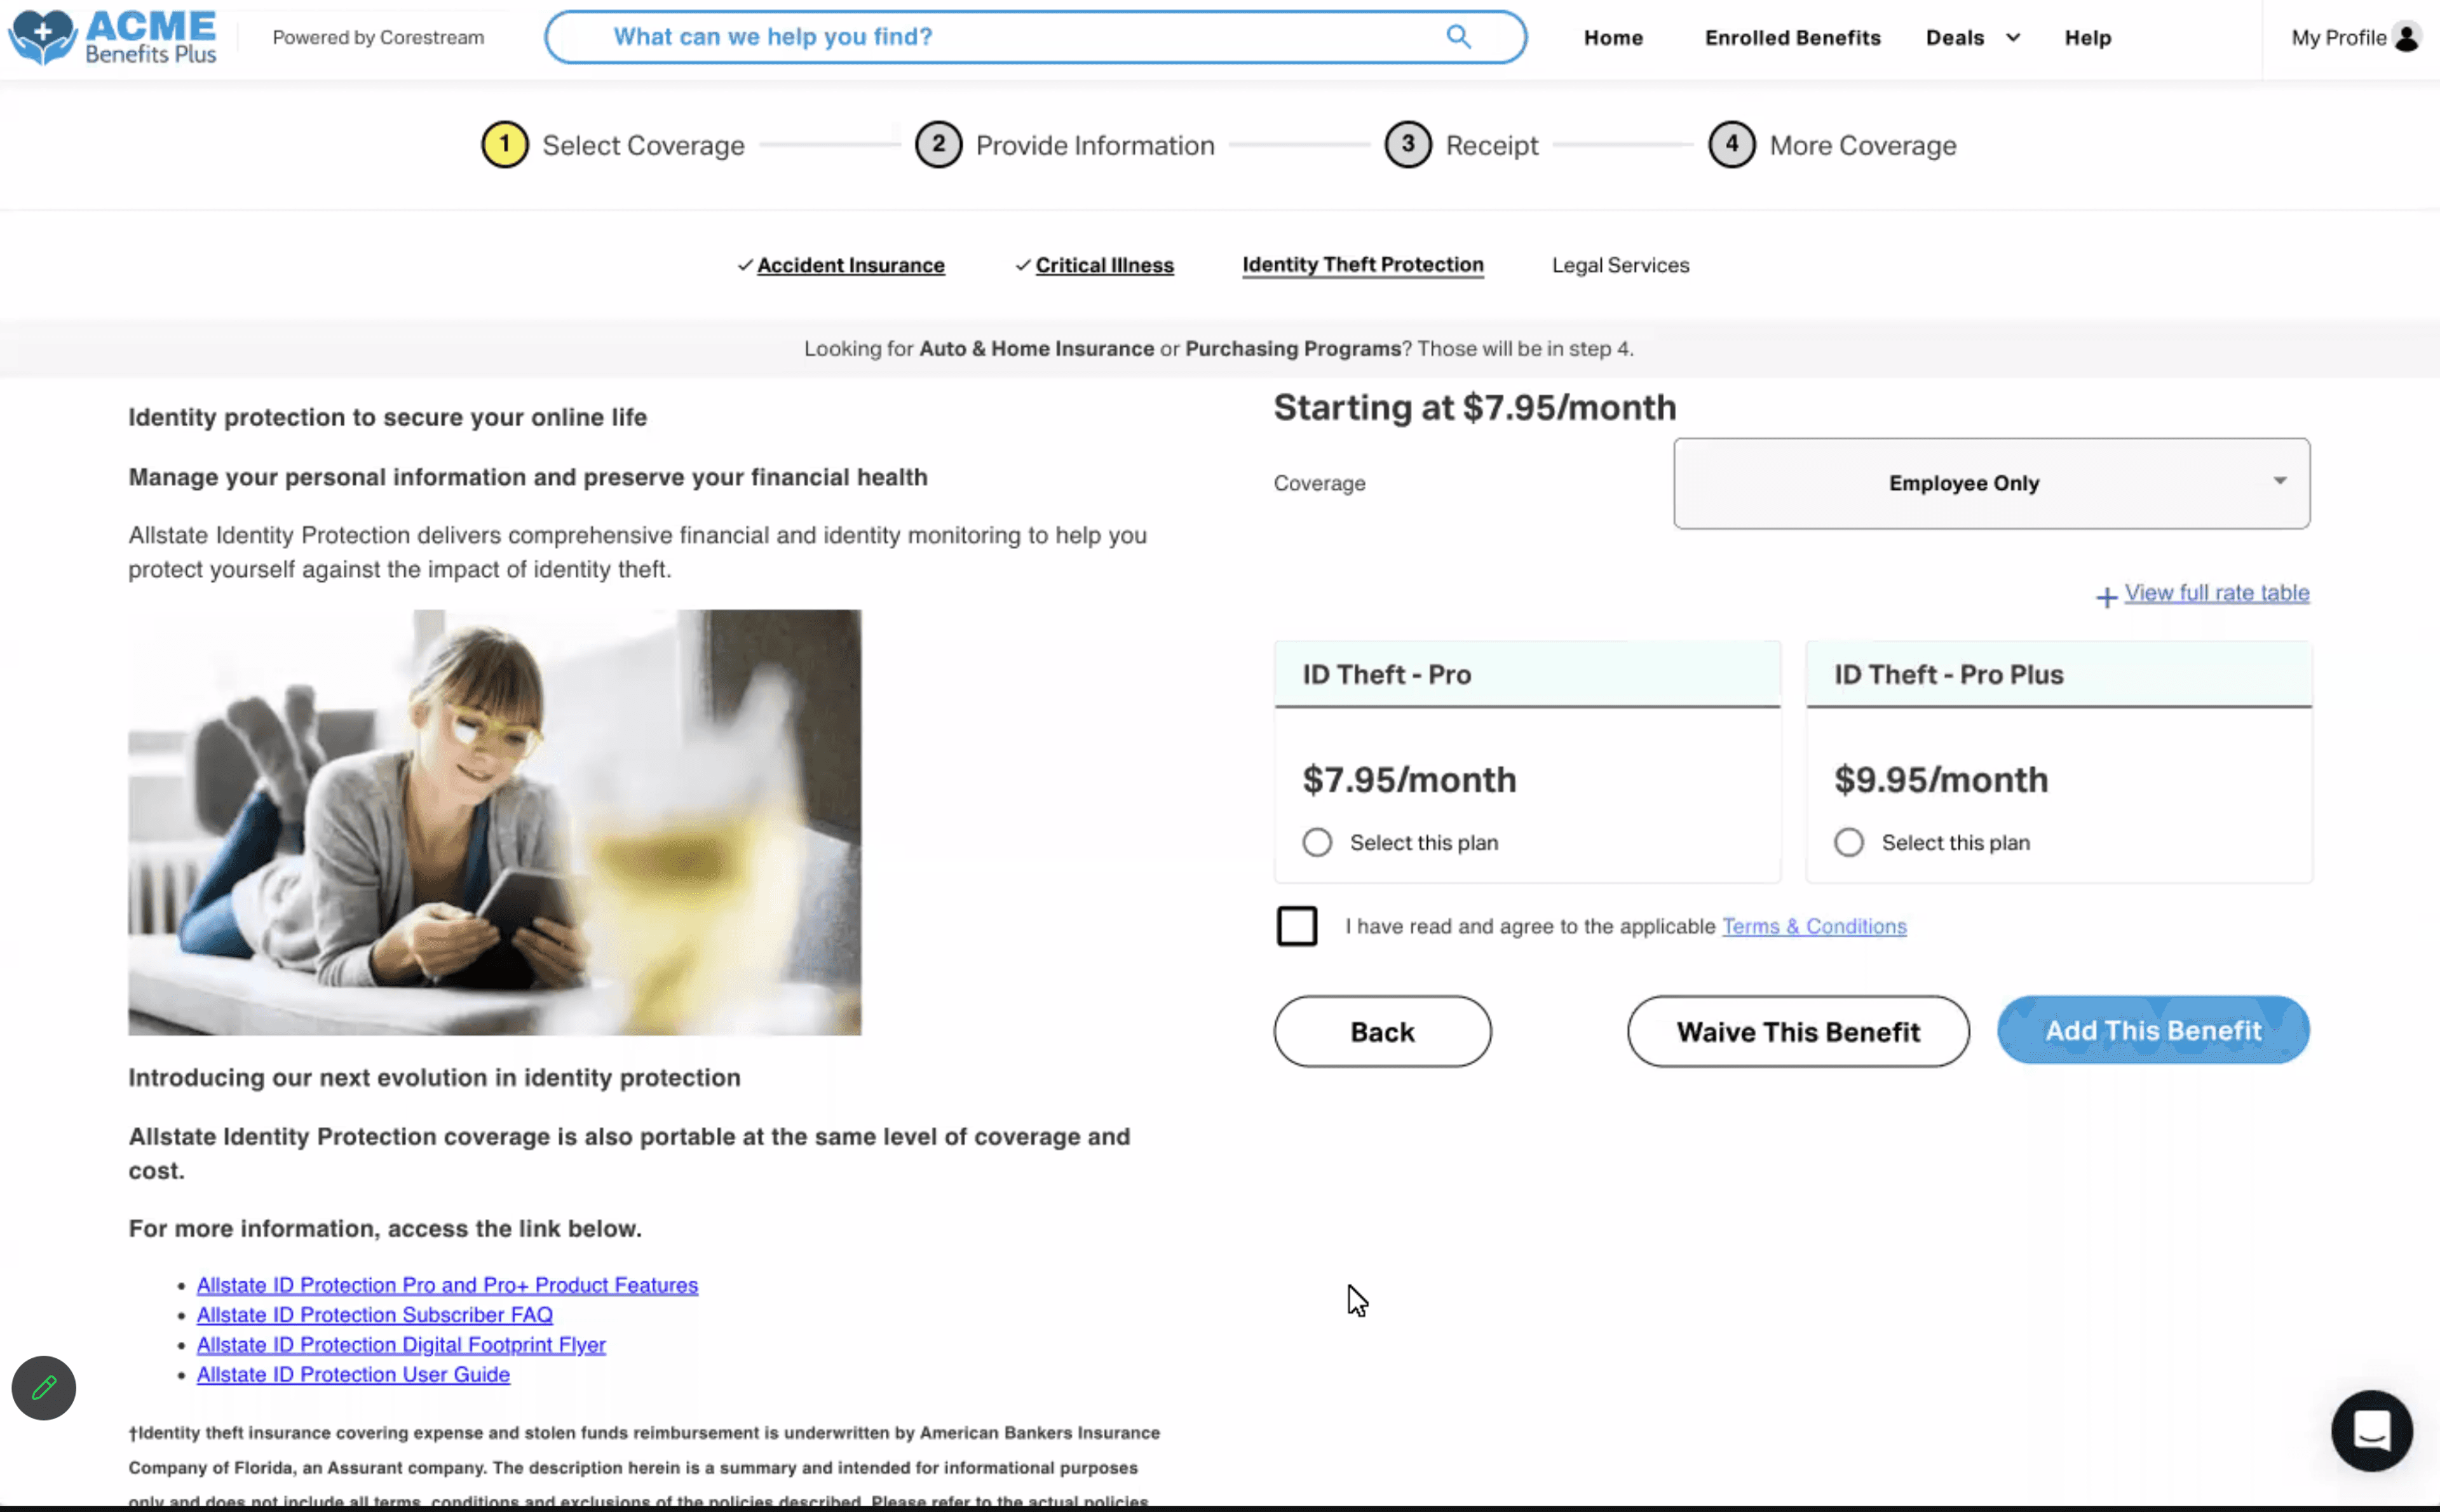Viewport: 2440px width, 1512px height.
Task: Open Allstate ID Protection User Guide link
Action: (353, 1375)
